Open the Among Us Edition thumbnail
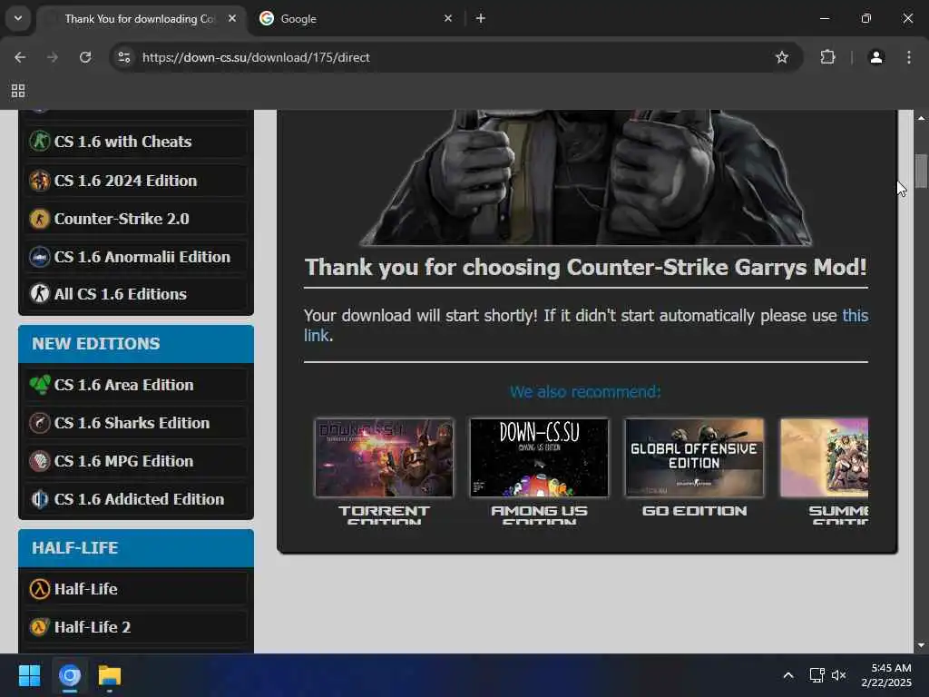Image resolution: width=929 pixels, height=697 pixels. coord(539,457)
